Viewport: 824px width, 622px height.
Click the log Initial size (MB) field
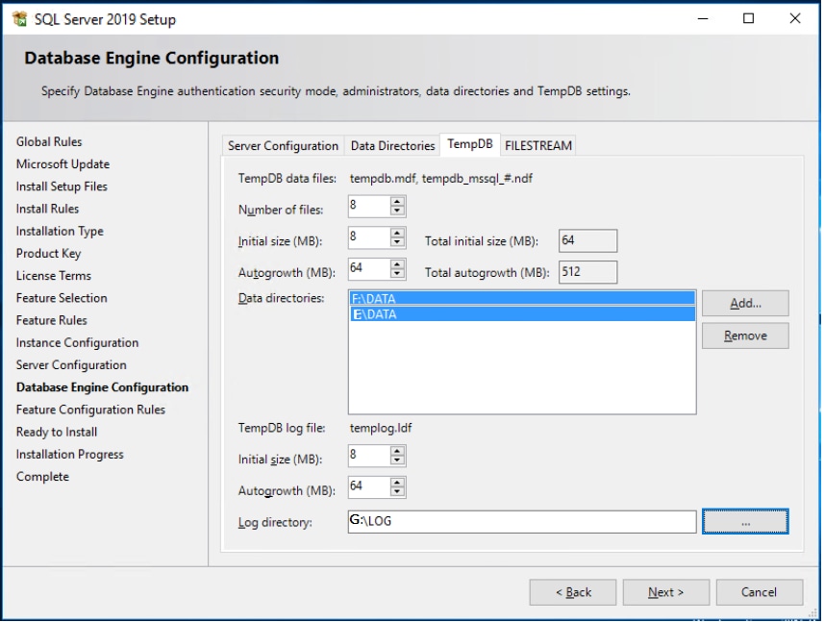coord(369,456)
